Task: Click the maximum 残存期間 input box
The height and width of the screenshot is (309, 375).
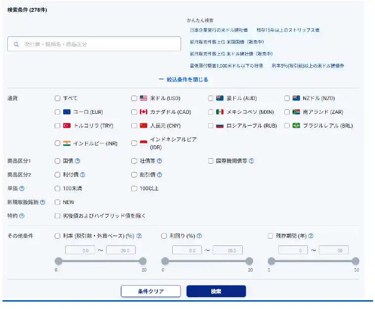Action: pos(334,250)
